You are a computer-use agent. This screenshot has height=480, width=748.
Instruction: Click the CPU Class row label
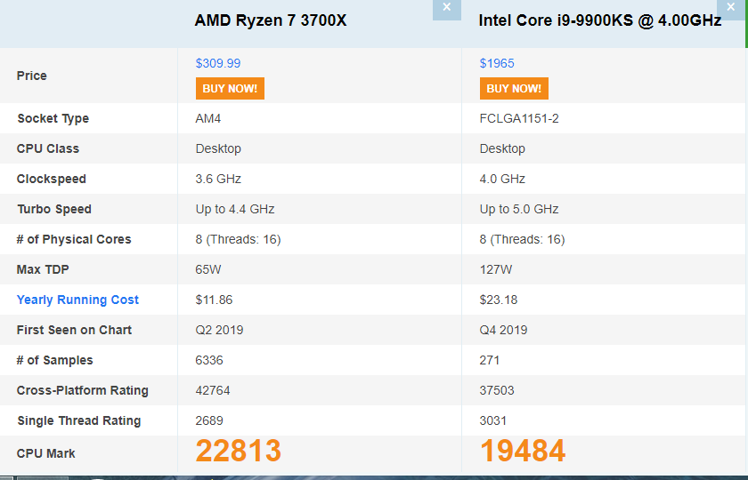click(48, 148)
